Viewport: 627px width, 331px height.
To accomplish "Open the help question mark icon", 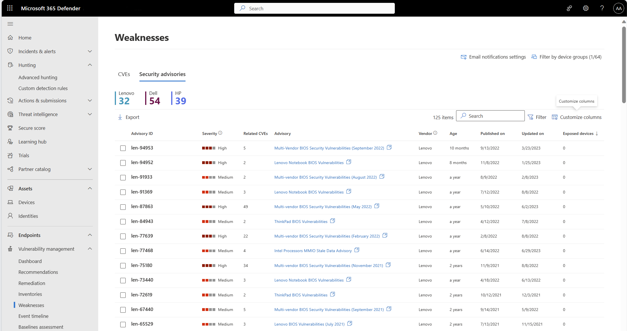I will click(602, 8).
